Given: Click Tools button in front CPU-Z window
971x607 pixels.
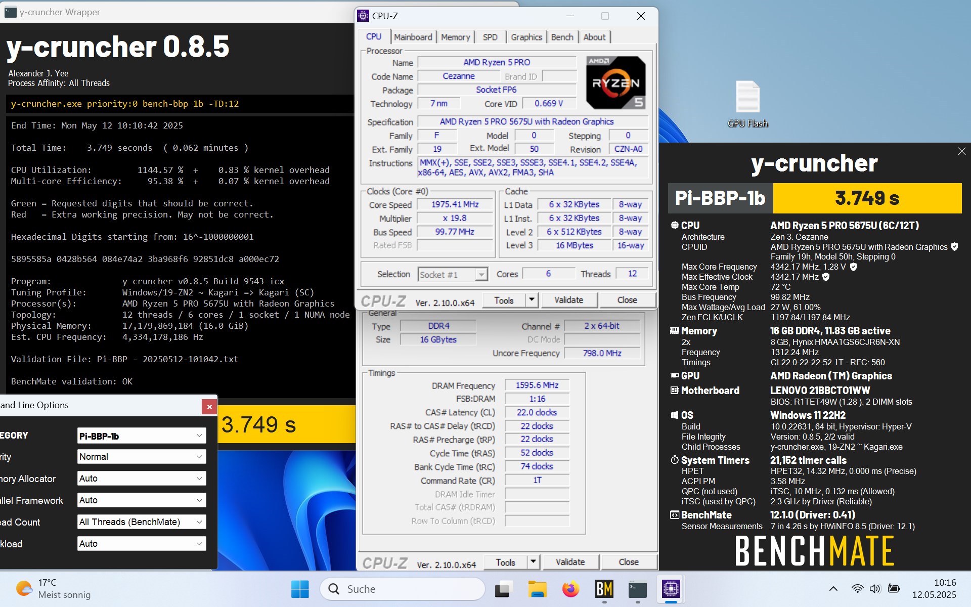Looking at the screenshot, I should (504, 300).
